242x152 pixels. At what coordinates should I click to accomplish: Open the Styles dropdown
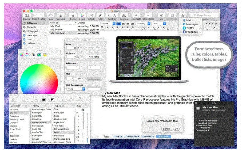108,24
